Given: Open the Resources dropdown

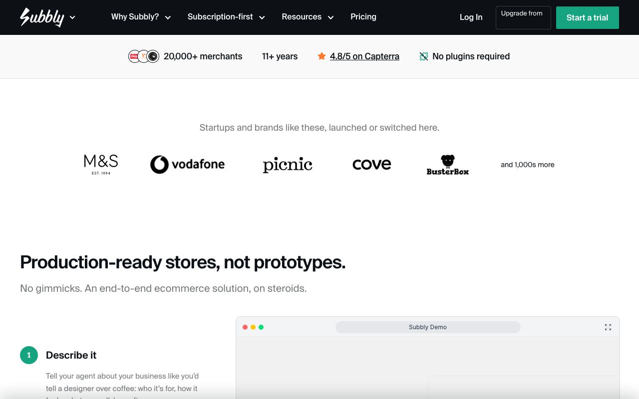Looking at the screenshot, I should (x=308, y=17).
